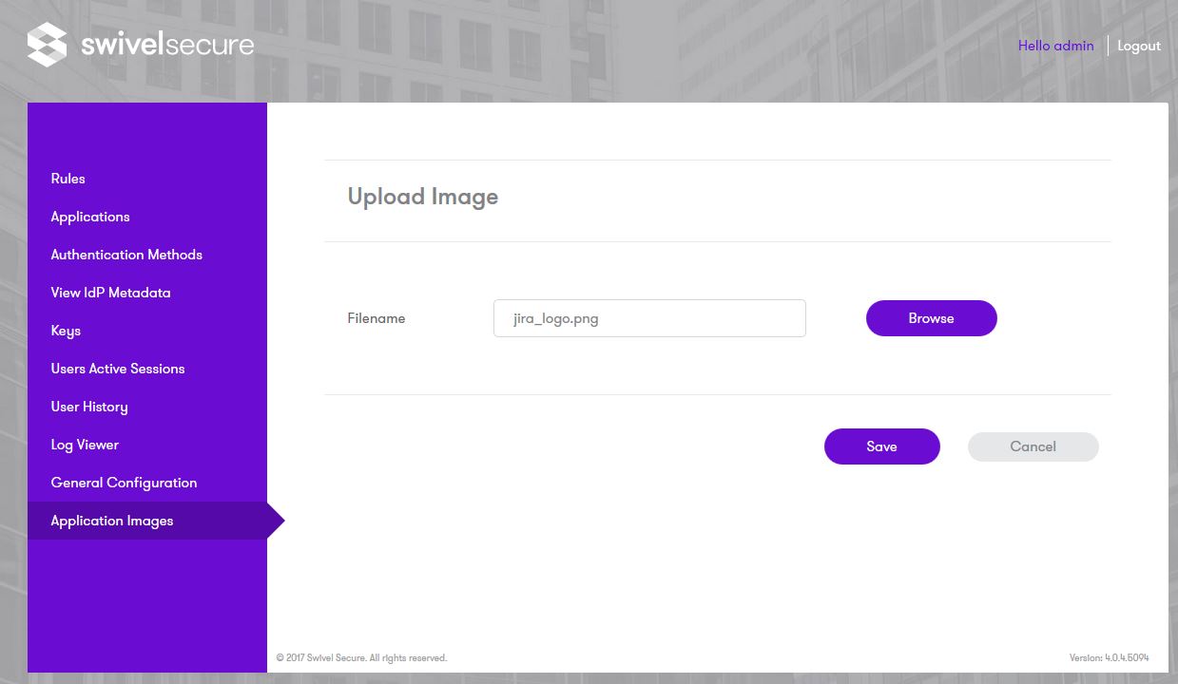
Task: Click the Upload Image heading
Action: [x=423, y=197]
